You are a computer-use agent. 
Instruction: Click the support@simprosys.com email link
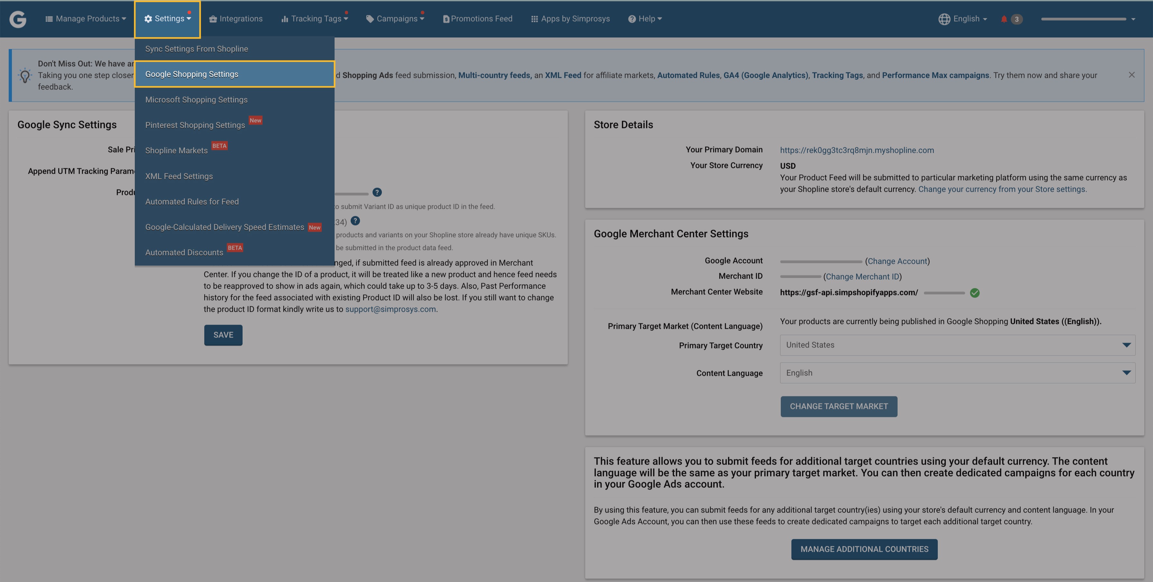click(x=390, y=309)
